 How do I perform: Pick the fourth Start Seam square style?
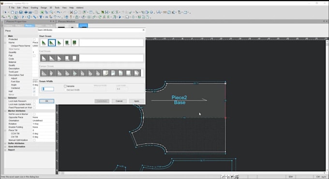(x=67, y=43)
